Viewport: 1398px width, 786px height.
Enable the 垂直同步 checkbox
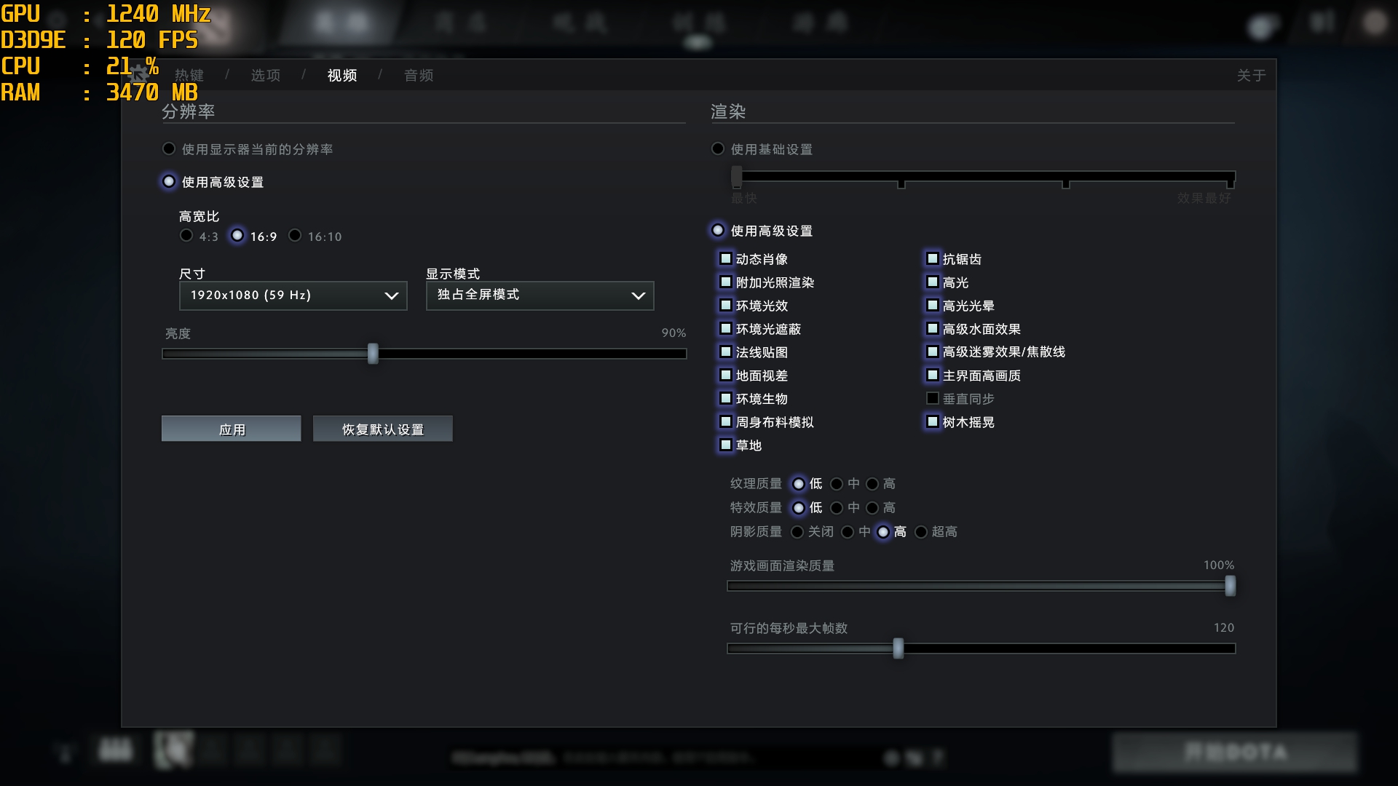click(933, 398)
